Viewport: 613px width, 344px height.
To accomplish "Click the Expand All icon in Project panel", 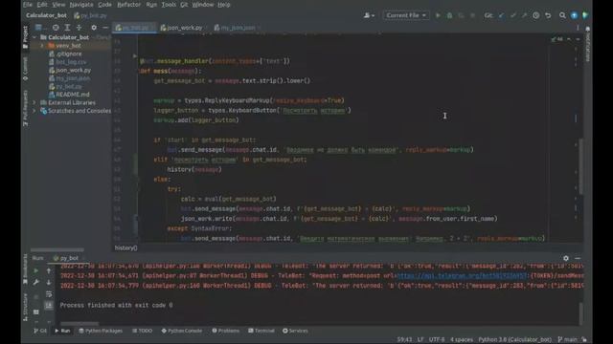I will 67,28.
